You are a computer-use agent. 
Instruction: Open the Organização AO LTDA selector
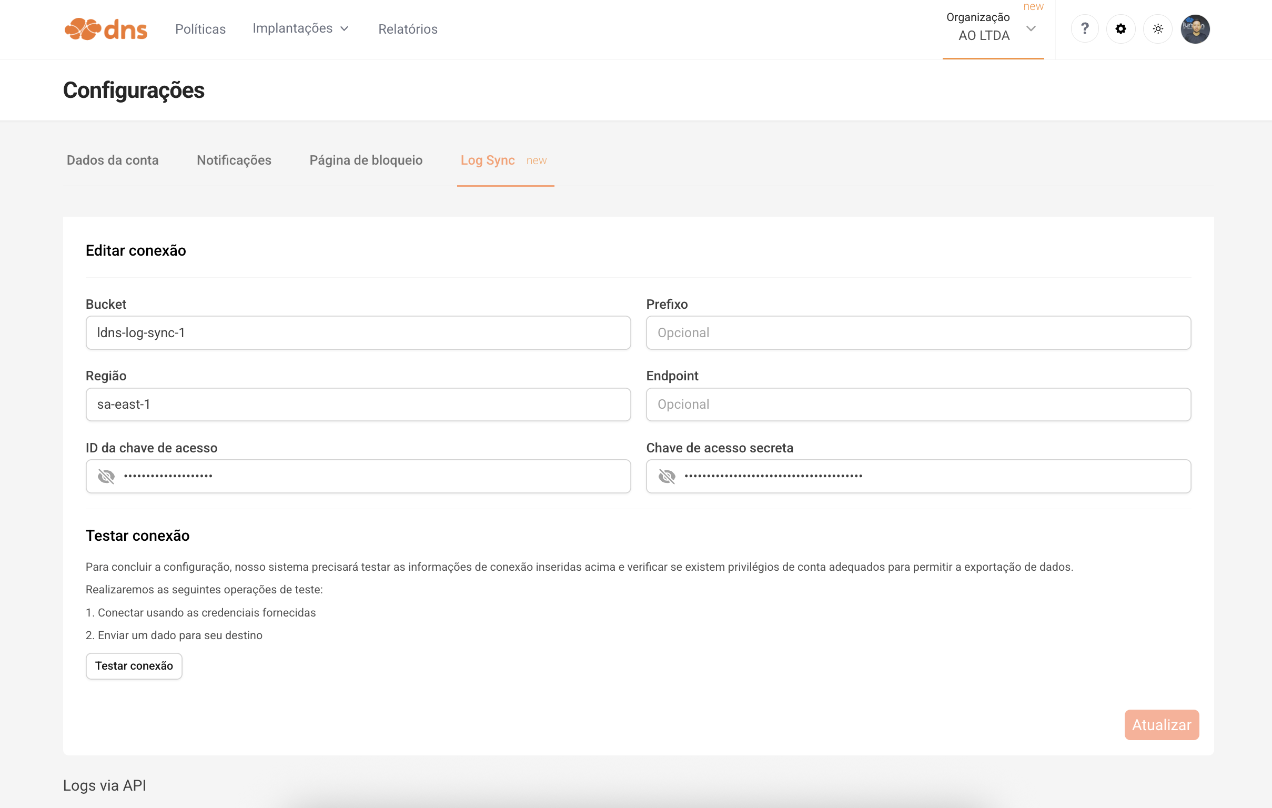[x=978, y=26]
